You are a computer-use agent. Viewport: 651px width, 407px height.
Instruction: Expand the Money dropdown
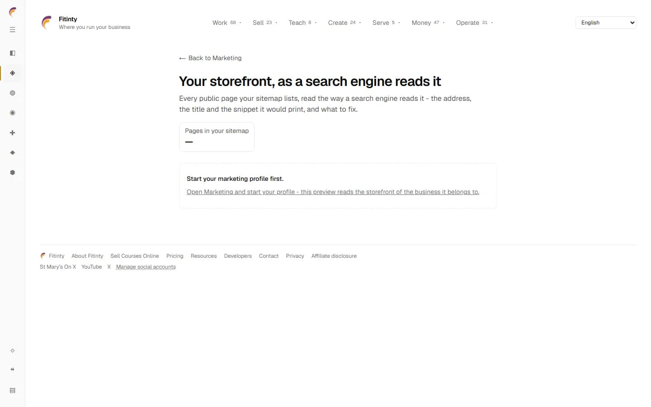[428, 23]
